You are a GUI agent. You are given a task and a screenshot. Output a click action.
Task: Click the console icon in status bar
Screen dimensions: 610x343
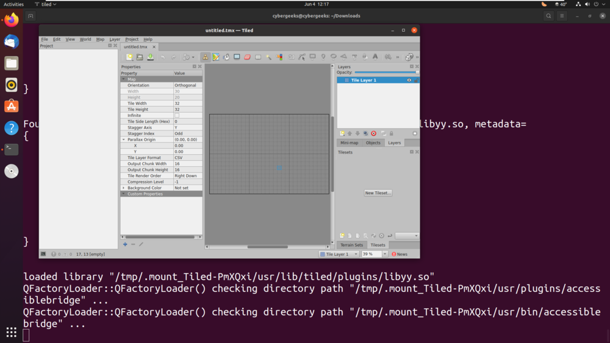(43, 254)
